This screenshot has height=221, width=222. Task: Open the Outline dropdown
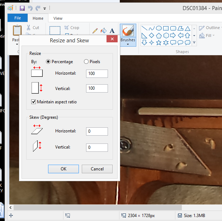point(210,28)
